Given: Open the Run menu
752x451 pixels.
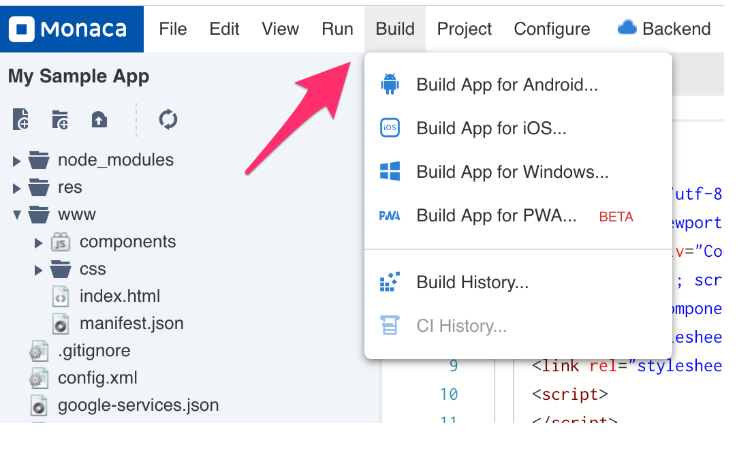Looking at the screenshot, I should click(x=337, y=29).
